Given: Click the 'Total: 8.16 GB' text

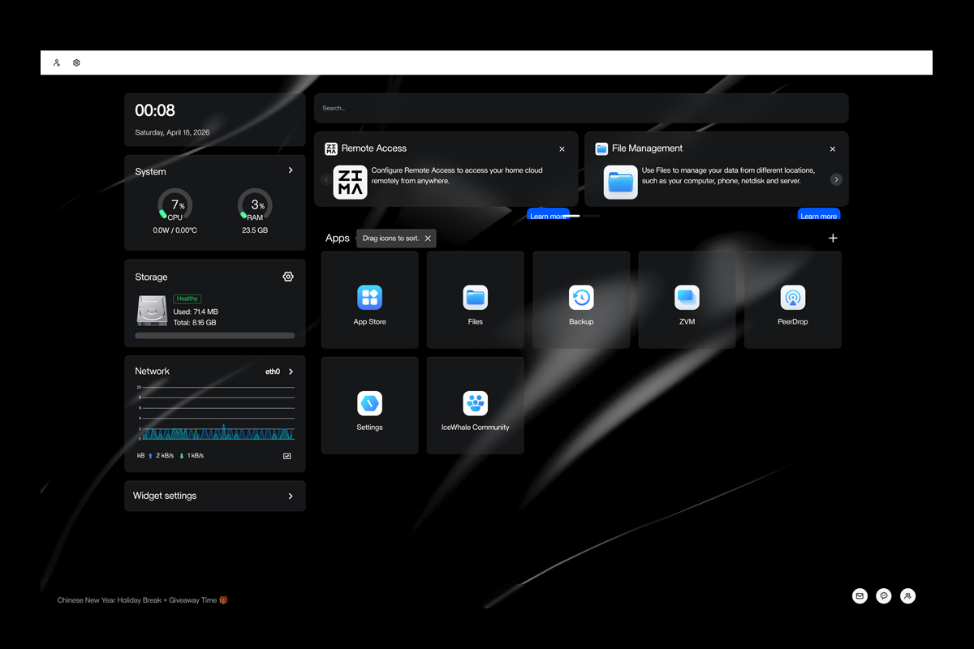Looking at the screenshot, I should click(195, 323).
